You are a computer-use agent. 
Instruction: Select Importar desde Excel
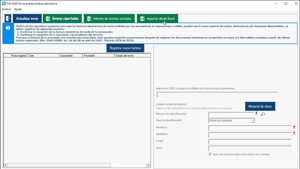pyautogui.click(x=157, y=18)
